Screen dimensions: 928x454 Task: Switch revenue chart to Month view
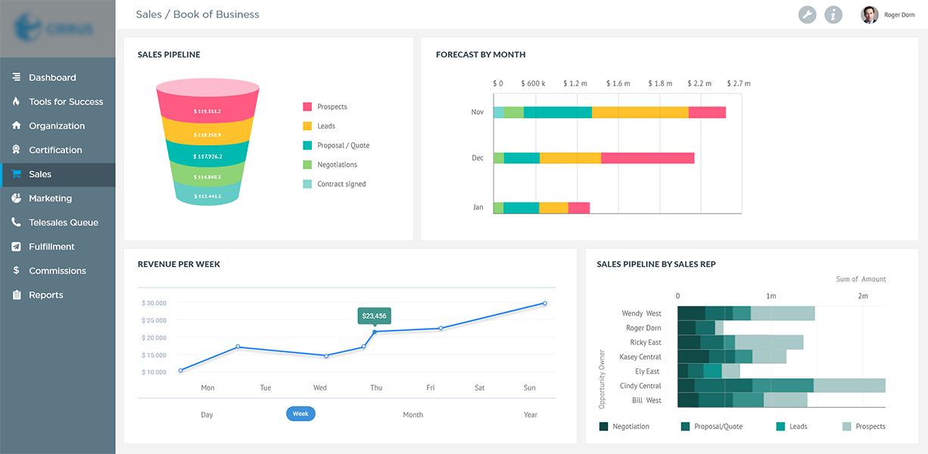coord(413,415)
